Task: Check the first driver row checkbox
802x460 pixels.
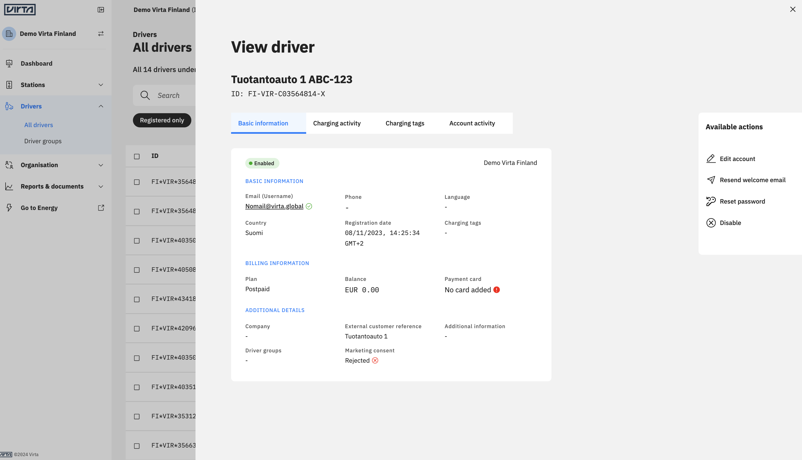Action: (137, 182)
